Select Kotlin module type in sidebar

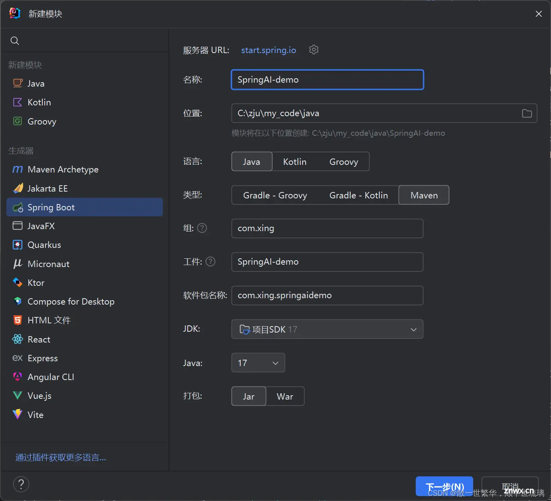pyautogui.click(x=85, y=102)
